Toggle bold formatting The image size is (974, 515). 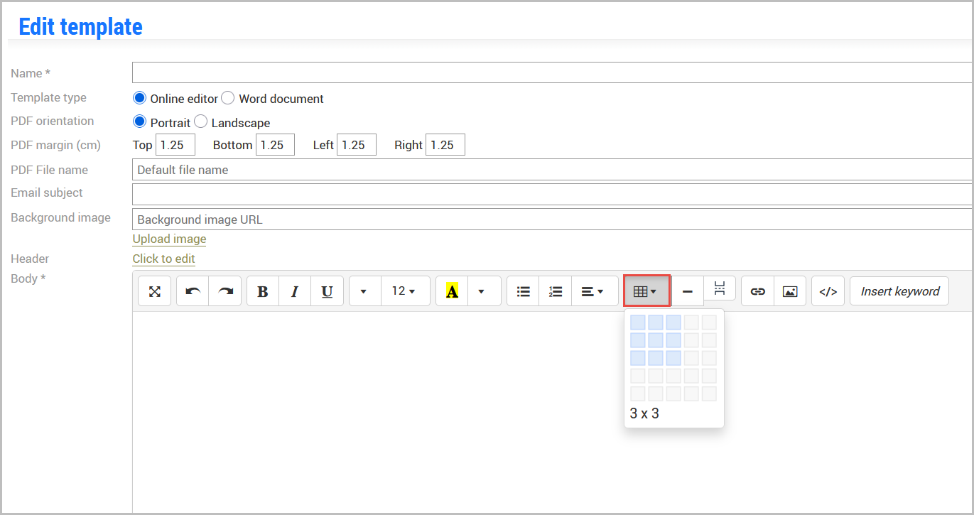point(263,291)
